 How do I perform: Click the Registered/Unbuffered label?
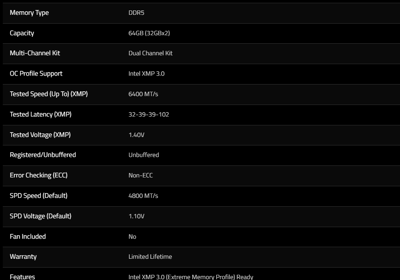pyautogui.click(x=42, y=155)
